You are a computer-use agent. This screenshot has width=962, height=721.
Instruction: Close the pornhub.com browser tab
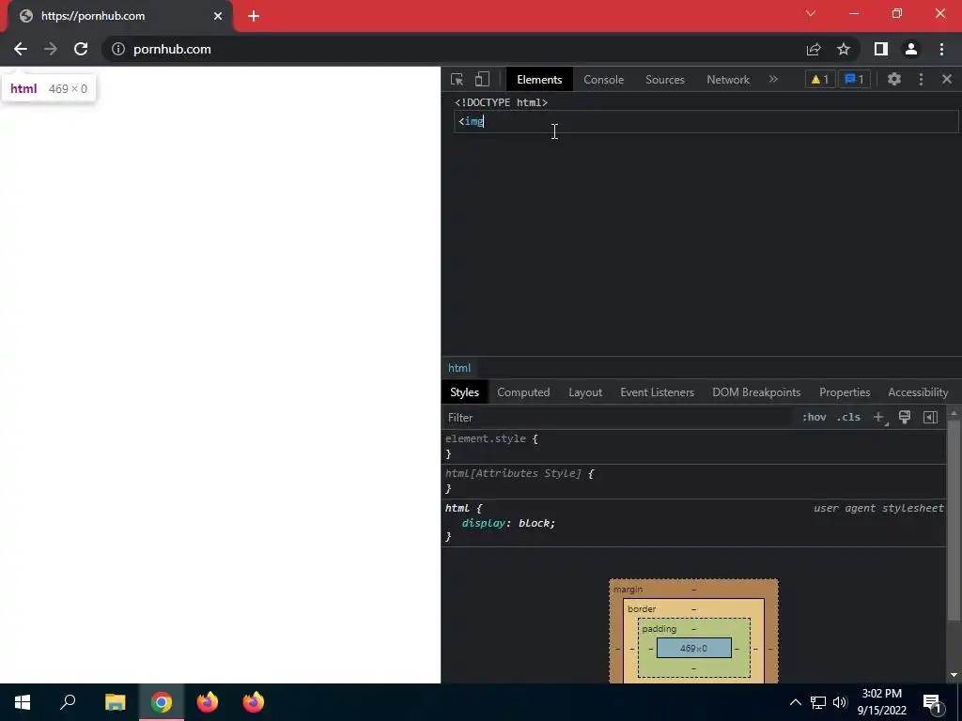(x=218, y=16)
